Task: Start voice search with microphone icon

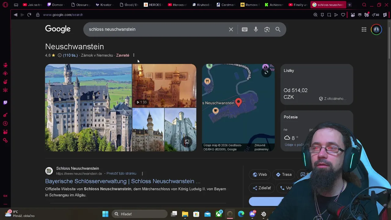Action: click(x=256, y=29)
